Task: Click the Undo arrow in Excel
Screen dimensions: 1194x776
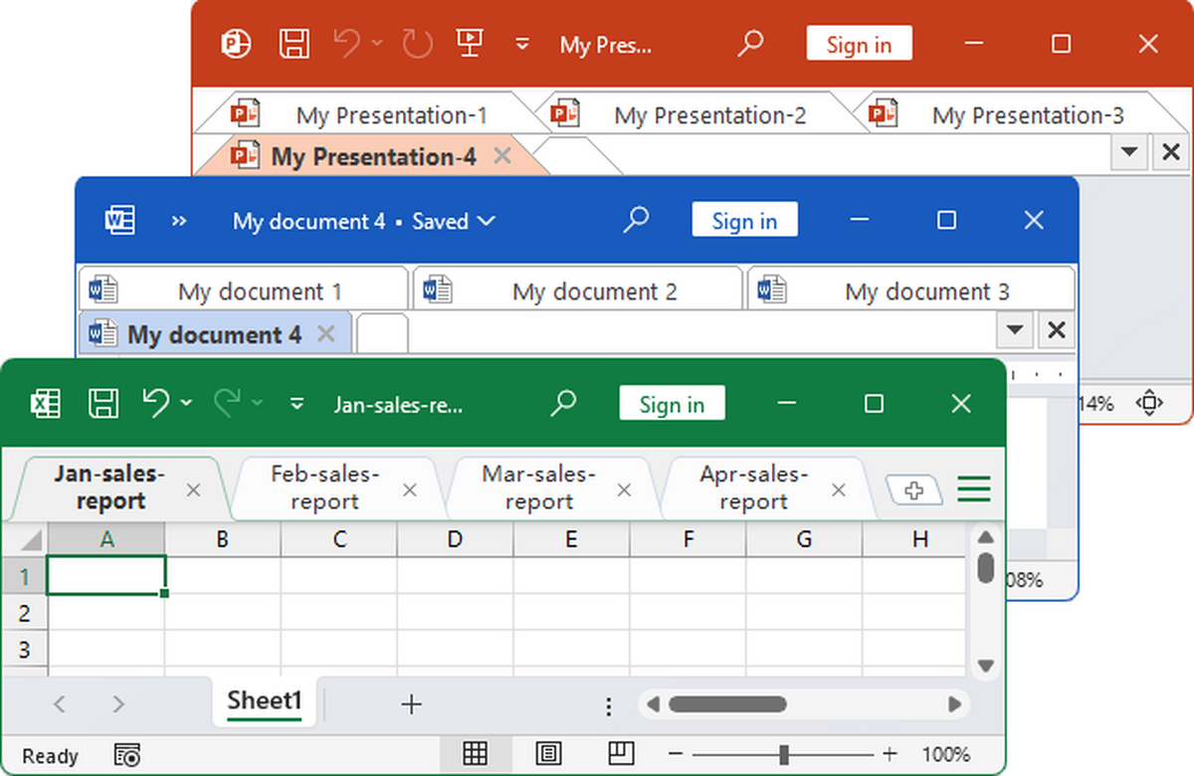Action: (x=155, y=403)
